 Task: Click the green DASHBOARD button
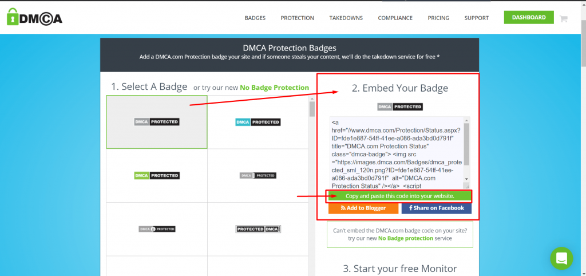[528, 17]
